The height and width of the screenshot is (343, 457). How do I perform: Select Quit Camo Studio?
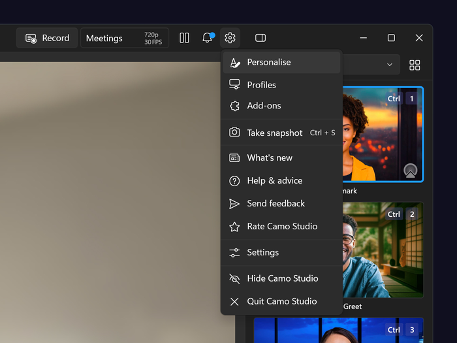tap(281, 301)
